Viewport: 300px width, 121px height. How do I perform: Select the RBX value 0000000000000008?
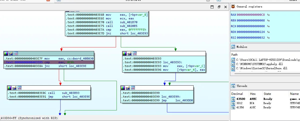[x=251, y=20]
